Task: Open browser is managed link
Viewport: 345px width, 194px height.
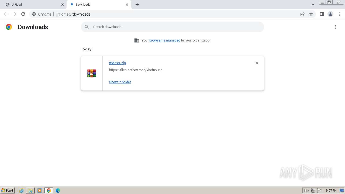Action: tap(165, 40)
